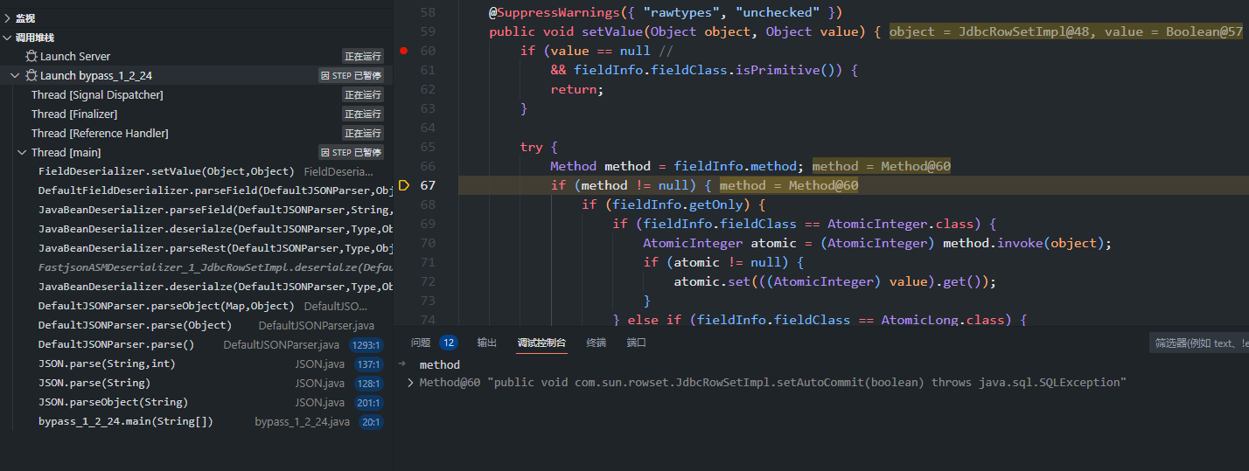Click the bug icon beside Launch bypass_1_2_24
1249x471 pixels.
pos(31,76)
